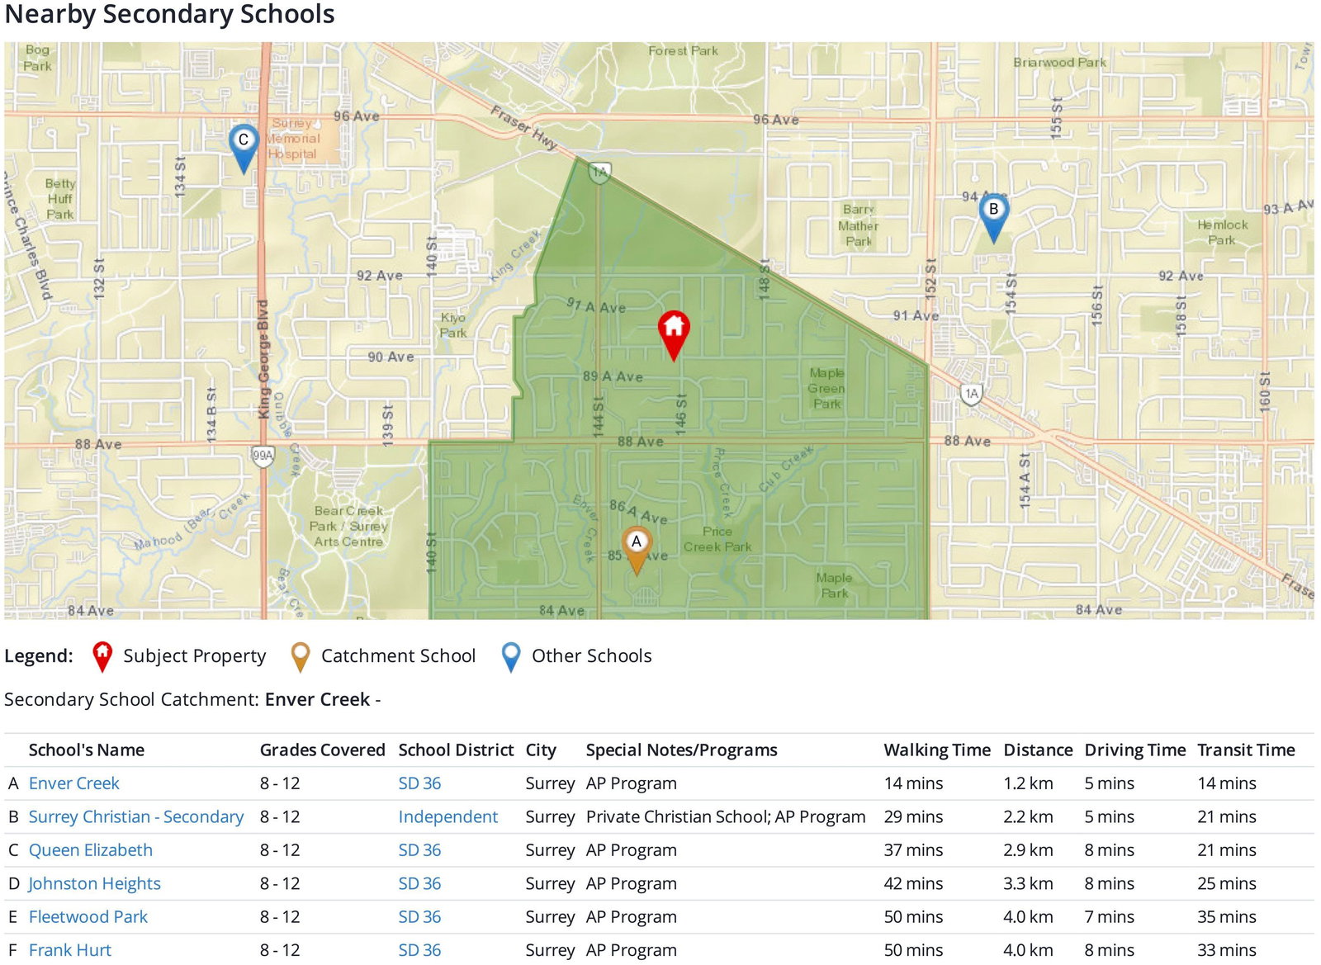The height and width of the screenshot is (965, 1321).
Task: Click the Nearby Secondary Schools heading
Action: (170, 14)
